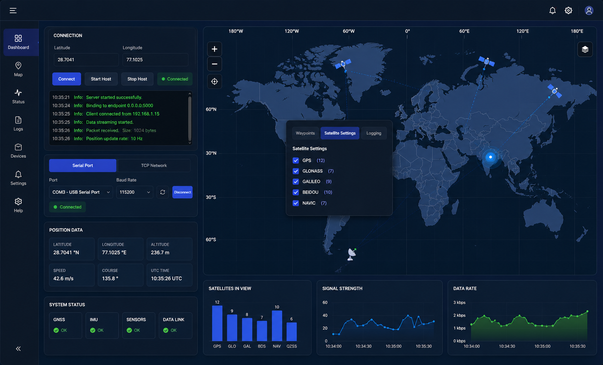
Task: Zoom in on the map
Action: click(214, 49)
